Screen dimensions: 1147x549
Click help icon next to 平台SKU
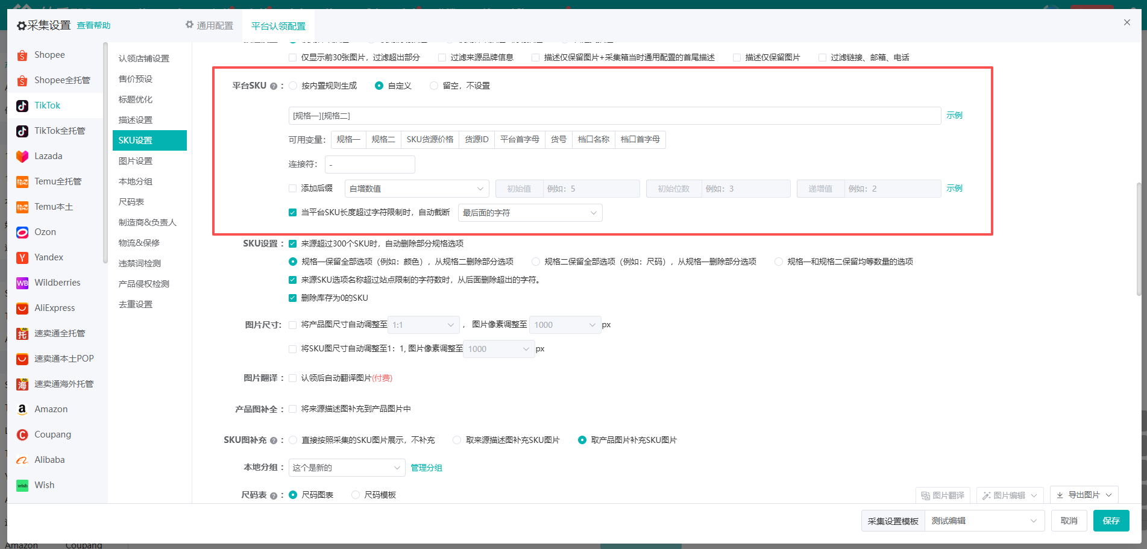click(274, 86)
